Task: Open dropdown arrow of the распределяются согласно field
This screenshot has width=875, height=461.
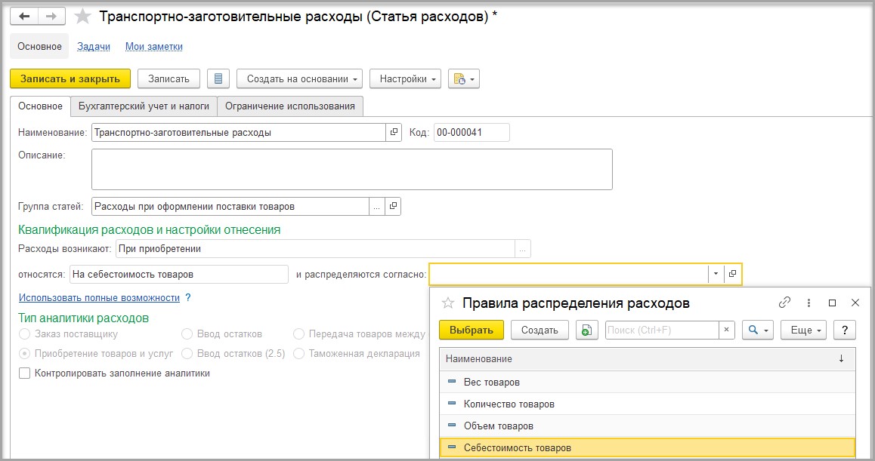Action: [x=716, y=274]
